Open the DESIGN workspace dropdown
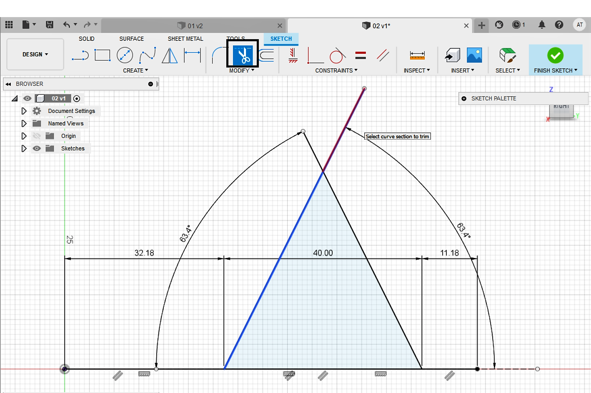This screenshot has width=591, height=393. [x=35, y=54]
